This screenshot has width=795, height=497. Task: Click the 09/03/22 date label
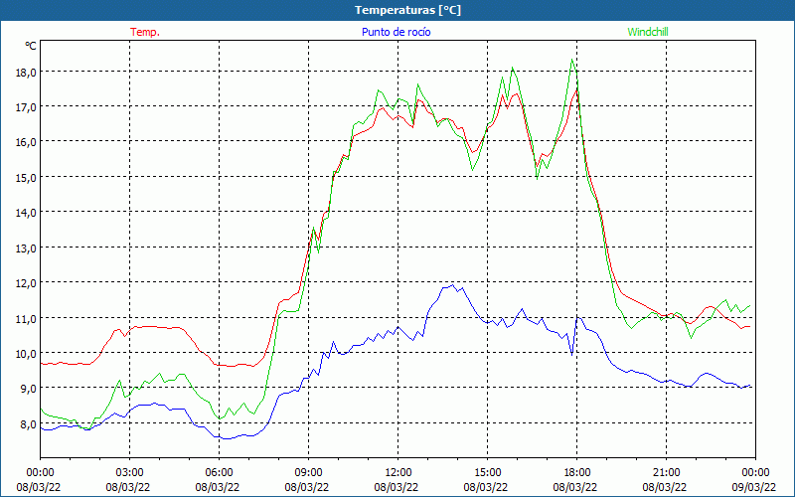[753, 487]
